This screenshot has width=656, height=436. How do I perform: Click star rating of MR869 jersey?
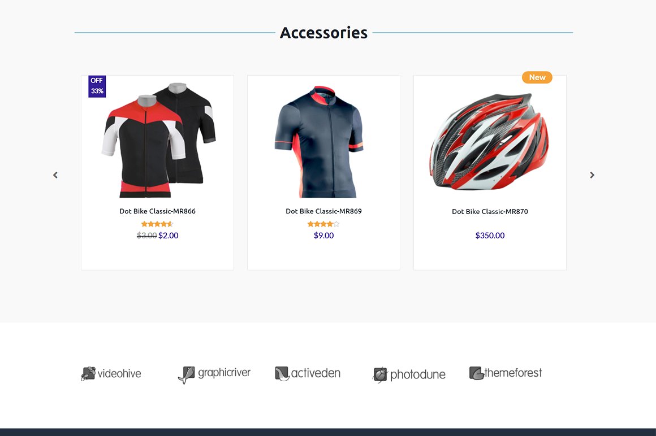[323, 224]
